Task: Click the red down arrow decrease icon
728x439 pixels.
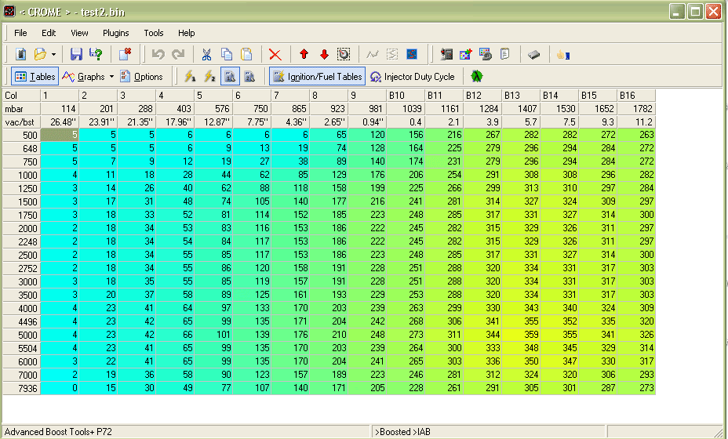Action: (x=324, y=54)
